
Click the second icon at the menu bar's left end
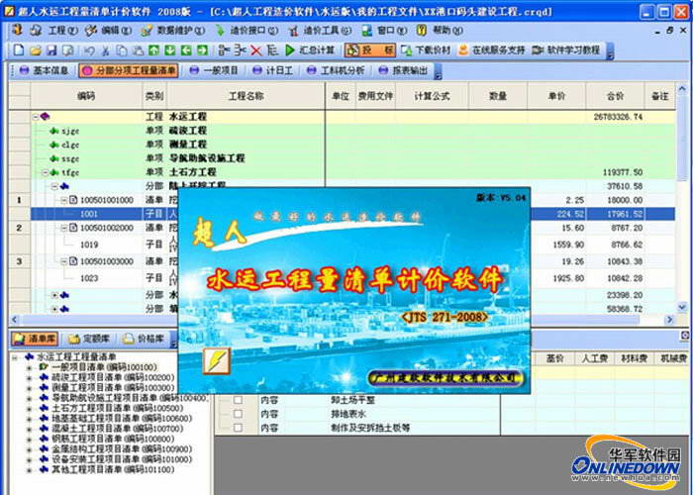tap(36, 30)
